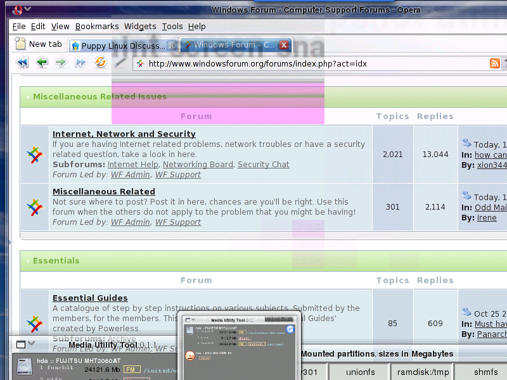The height and width of the screenshot is (380, 507).
Task: Click the FM button for fuseblk partition
Action: (x=132, y=369)
